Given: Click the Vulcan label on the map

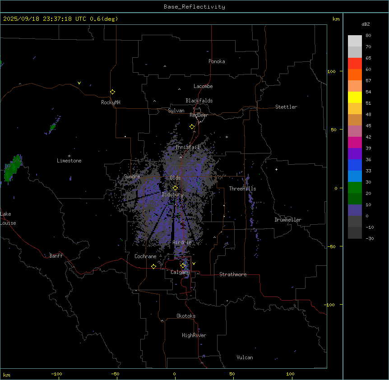Looking at the screenshot, I should pyautogui.click(x=245, y=357).
